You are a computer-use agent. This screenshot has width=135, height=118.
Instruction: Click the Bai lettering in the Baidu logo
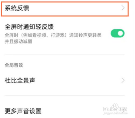click(x=108, y=109)
